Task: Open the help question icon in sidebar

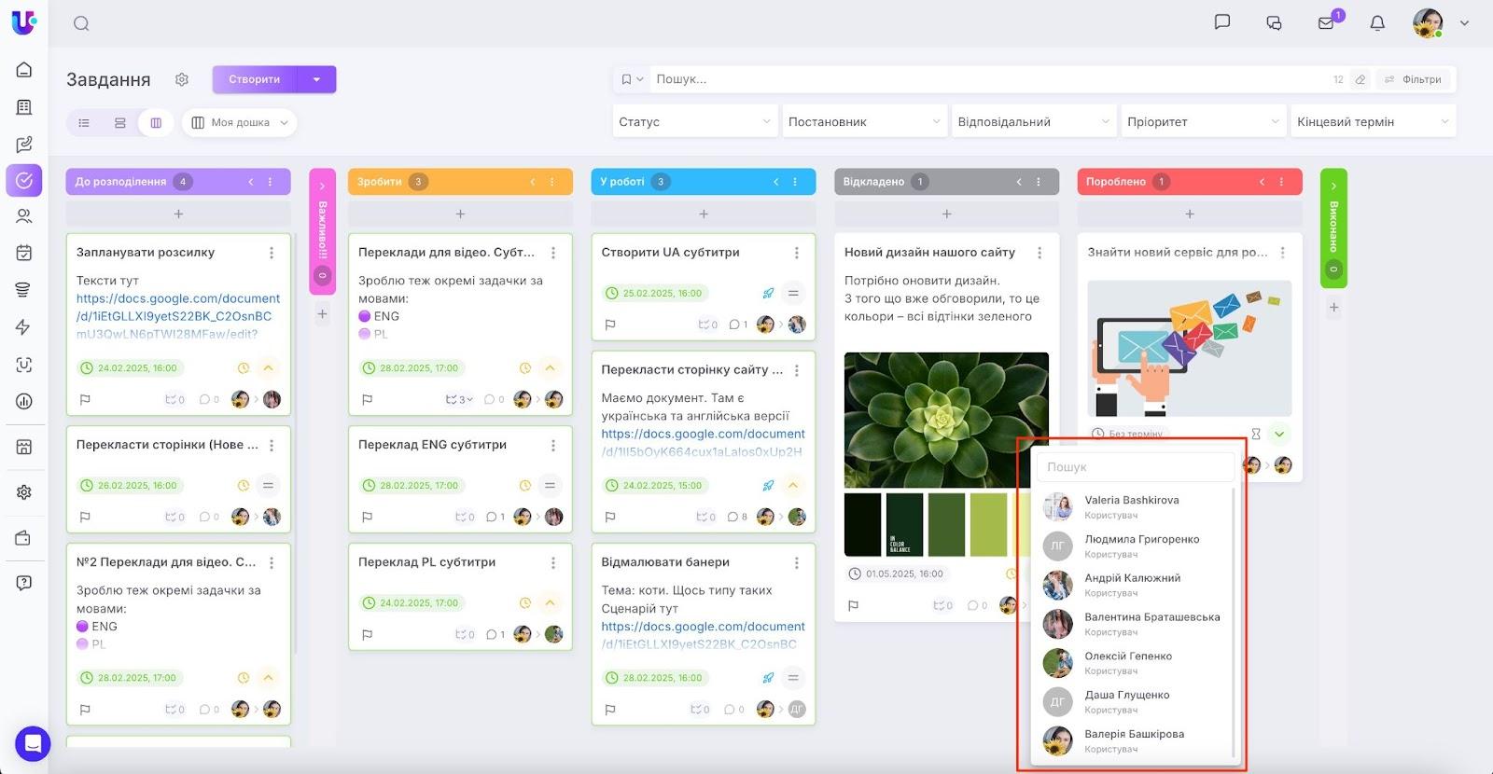Action: point(24,583)
